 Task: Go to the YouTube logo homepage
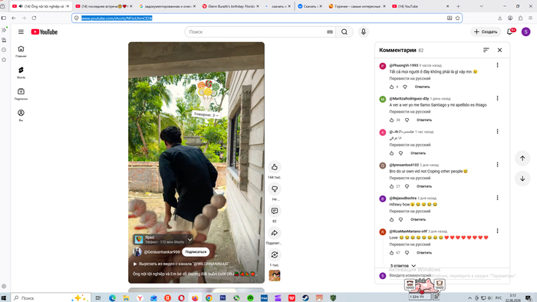pos(44,31)
